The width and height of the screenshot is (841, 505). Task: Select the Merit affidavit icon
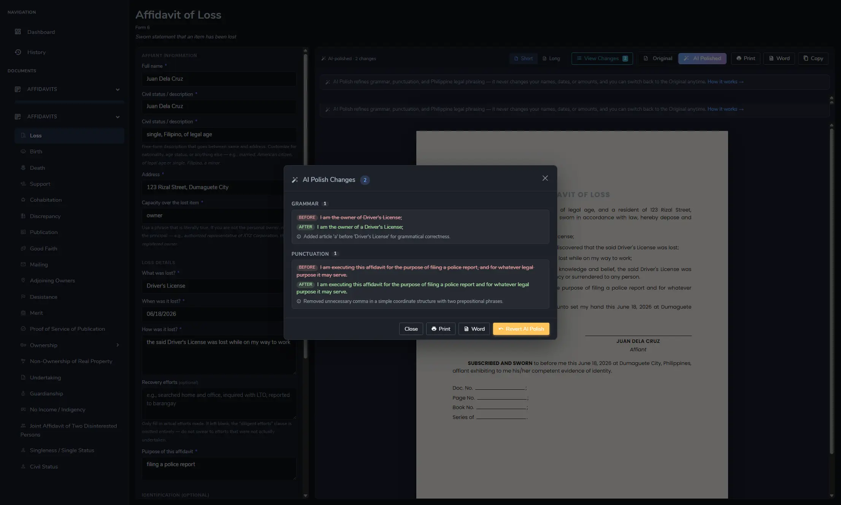[x=23, y=313]
